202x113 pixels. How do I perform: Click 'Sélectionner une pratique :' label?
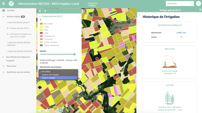point(51,67)
